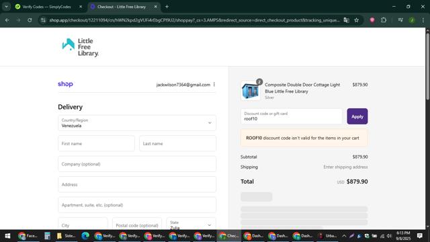Open the State dropdown showing Zulia

click(191, 225)
